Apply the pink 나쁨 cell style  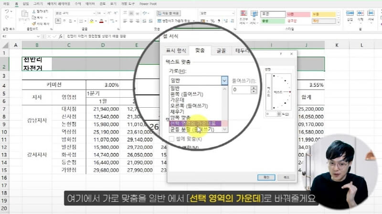pyautogui.click(x=298, y=14)
